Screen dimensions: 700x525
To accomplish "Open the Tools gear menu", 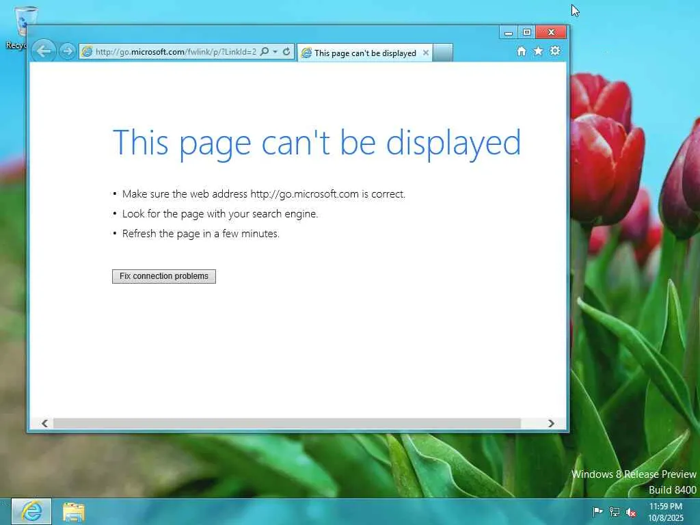I will (x=555, y=51).
